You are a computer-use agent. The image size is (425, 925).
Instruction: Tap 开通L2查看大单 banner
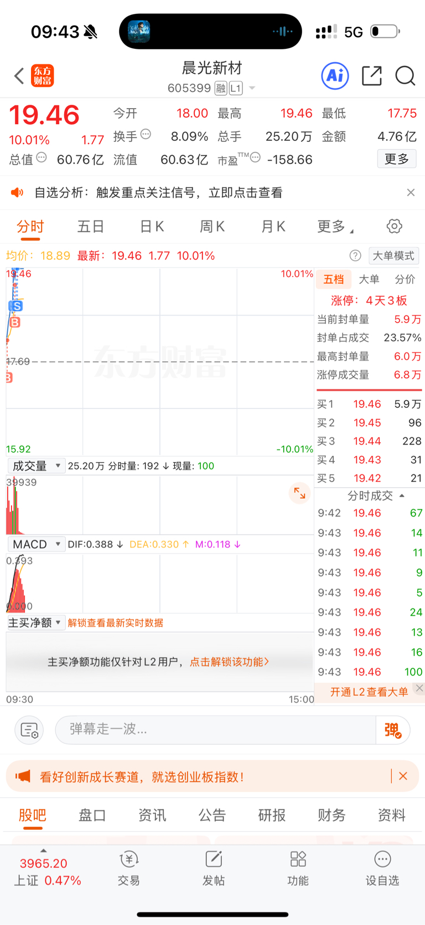tap(369, 692)
